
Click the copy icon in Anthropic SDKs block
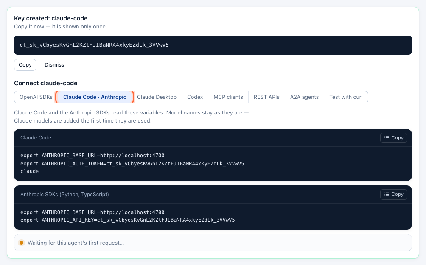(x=387, y=195)
